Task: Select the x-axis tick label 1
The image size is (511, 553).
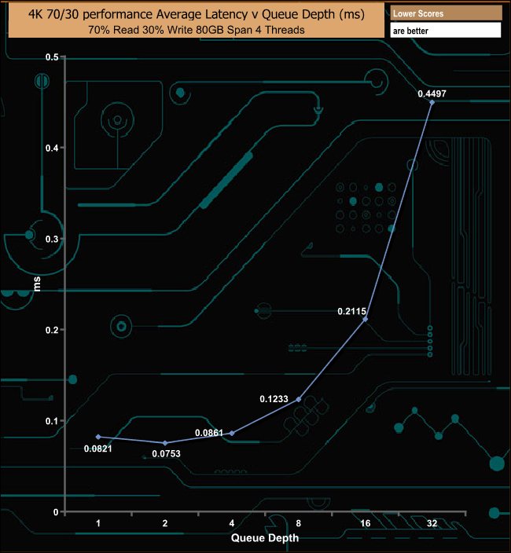Action: click(98, 523)
